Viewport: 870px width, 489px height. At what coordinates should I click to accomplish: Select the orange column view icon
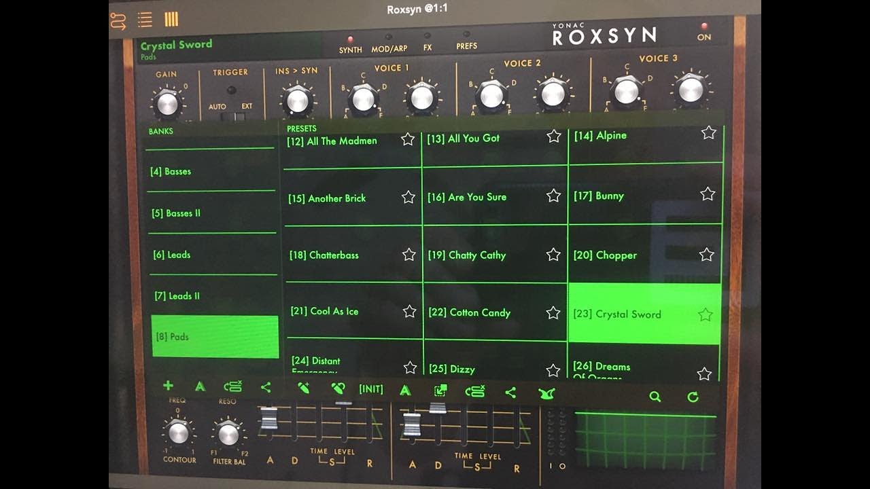[x=171, y=19]
